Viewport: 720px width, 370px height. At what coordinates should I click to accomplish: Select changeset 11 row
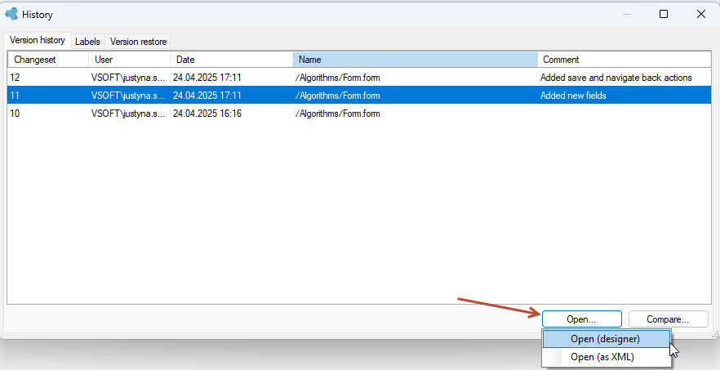(359, 96)
